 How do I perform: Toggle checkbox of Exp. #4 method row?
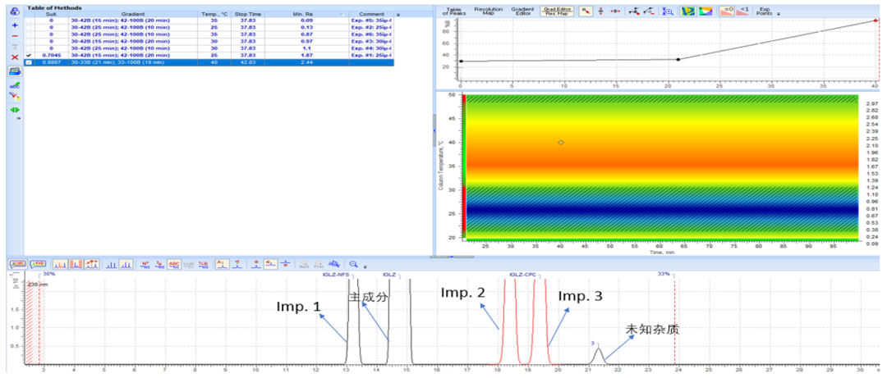tap(28, 48)
